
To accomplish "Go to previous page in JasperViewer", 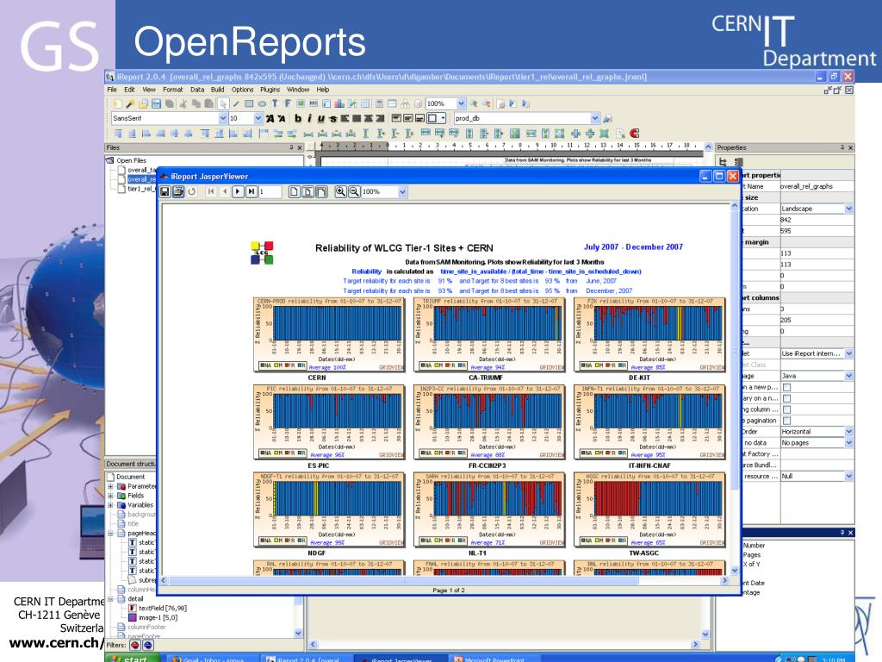I will 225,192.
